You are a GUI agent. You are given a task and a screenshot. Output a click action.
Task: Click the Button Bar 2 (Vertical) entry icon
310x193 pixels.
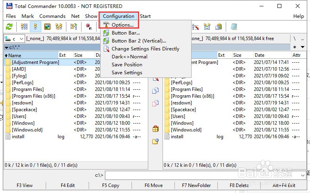point(106,41)
